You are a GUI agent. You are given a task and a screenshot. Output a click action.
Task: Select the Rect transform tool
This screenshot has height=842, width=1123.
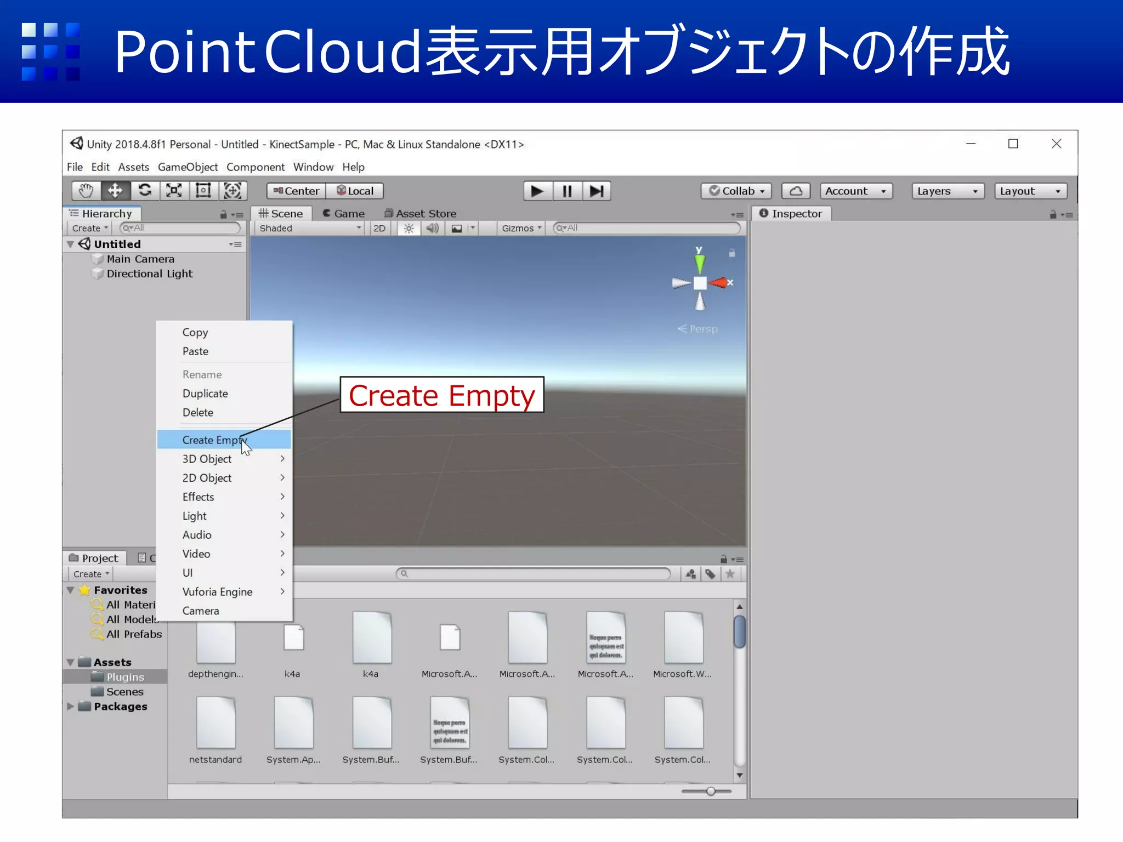coord(203,191)
